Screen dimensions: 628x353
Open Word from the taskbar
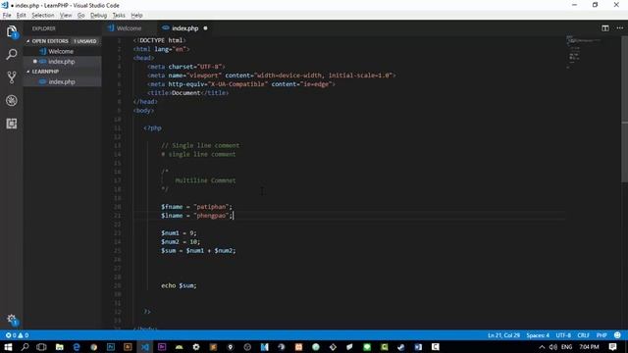pyautogui.click(x=418, y=347)
